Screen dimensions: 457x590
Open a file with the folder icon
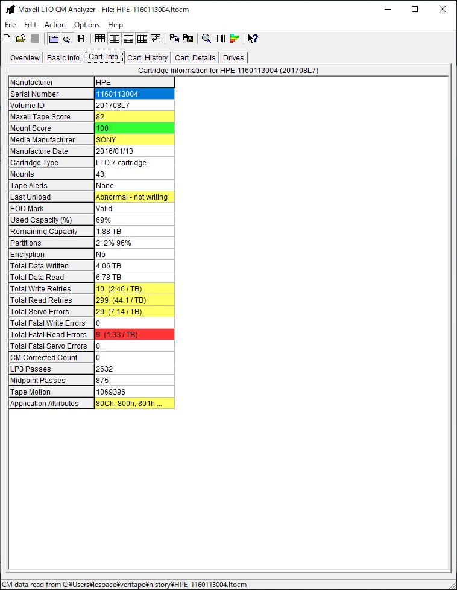tap(20, 39)
